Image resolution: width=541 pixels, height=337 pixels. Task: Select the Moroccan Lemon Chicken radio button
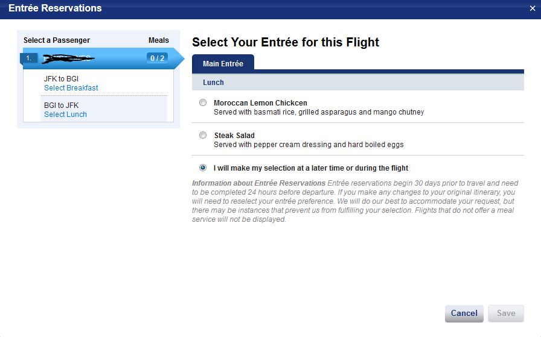click(203, 103)
